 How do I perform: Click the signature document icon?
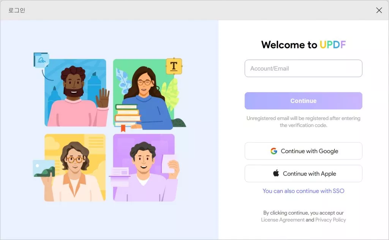[41, 60]
